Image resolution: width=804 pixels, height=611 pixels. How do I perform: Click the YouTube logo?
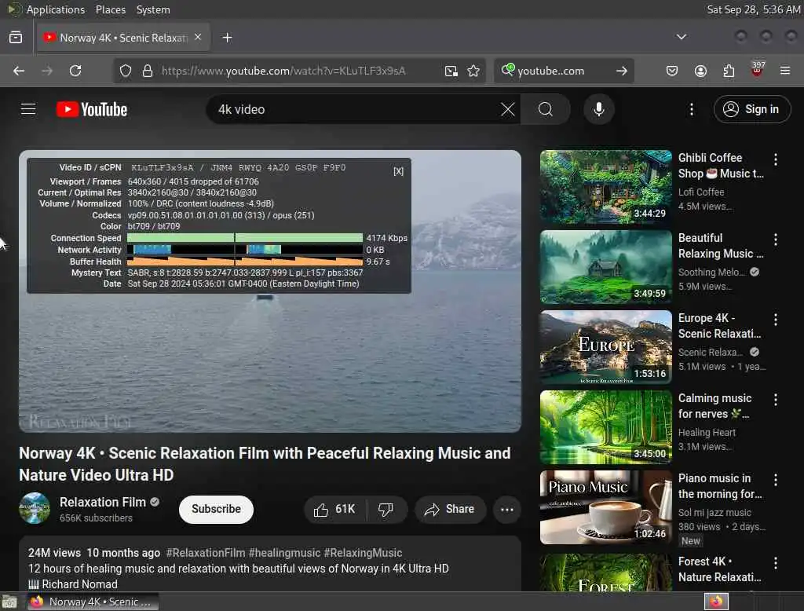point(92,109)
